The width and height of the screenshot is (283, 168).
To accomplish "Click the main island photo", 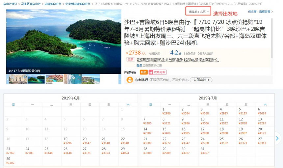I will click(64, 42).
